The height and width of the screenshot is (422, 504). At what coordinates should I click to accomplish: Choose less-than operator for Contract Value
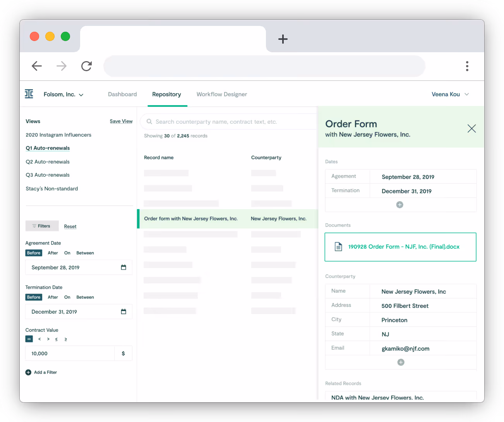click(x=39, y=339)
